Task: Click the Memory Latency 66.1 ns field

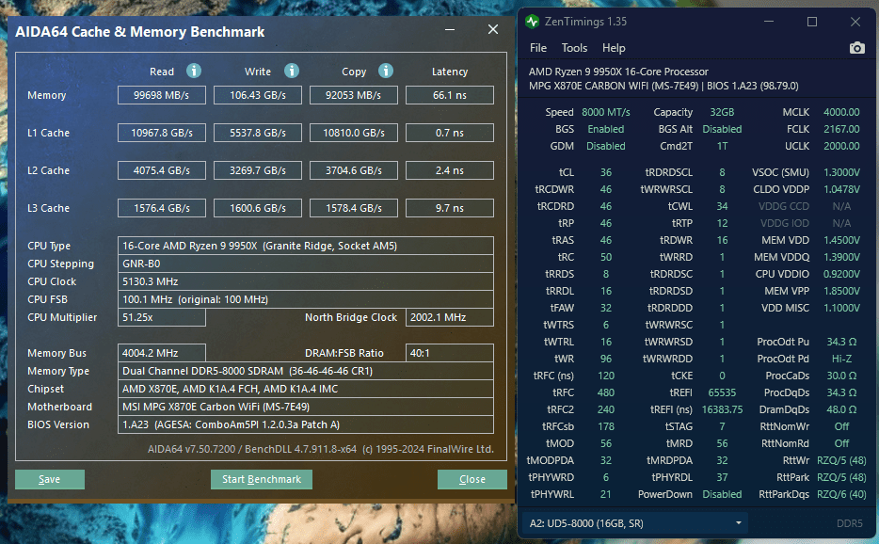Action: (x=450, y=95)
